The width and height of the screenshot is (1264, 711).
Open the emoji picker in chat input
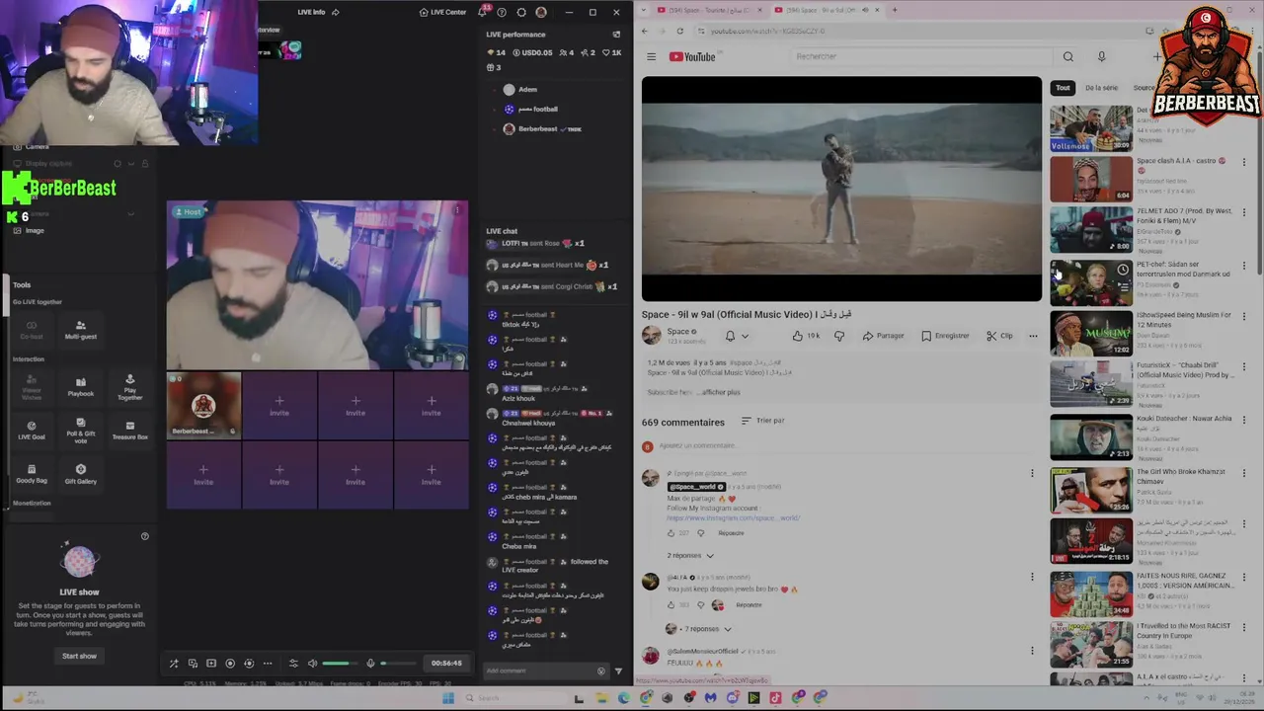[600, 671]
